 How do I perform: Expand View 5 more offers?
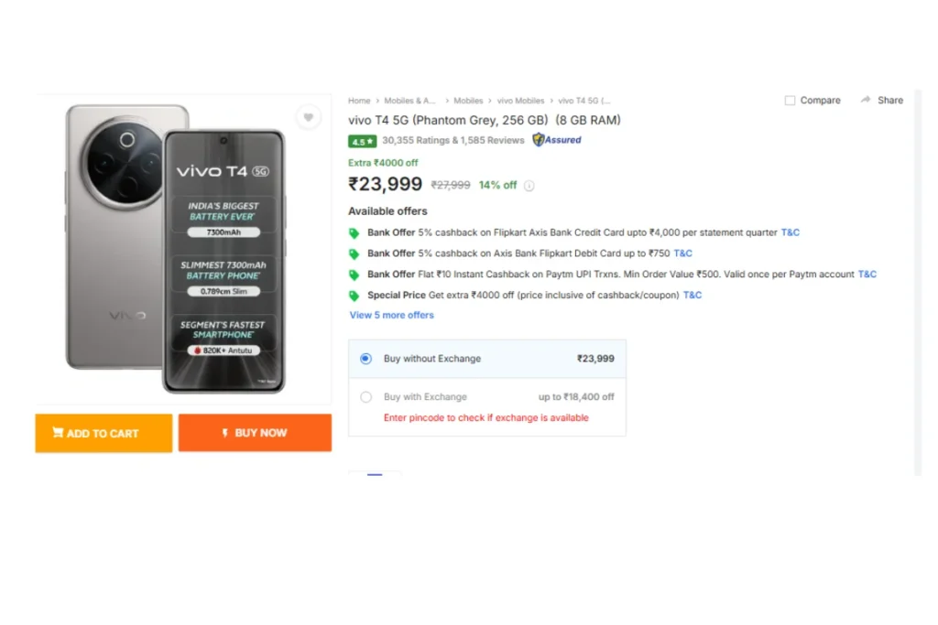[x=392, y=315]
